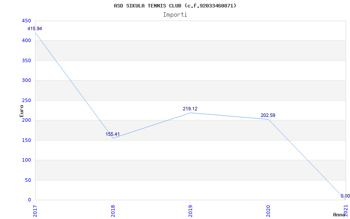Click the 2019 x-axis label
The height and width of the screenshot is (219, 350).
pos(190,211)
